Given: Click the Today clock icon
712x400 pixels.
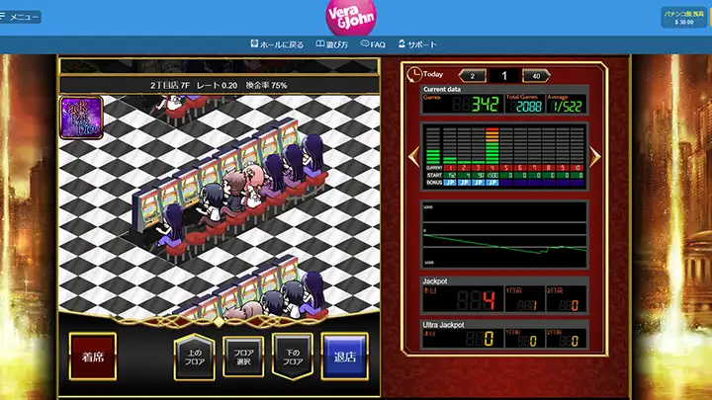Looking at the screenshot, I should (413, 73).
